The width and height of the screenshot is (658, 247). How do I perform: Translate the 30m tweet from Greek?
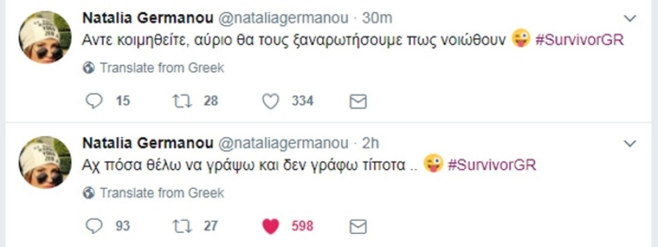click(162, 68)
